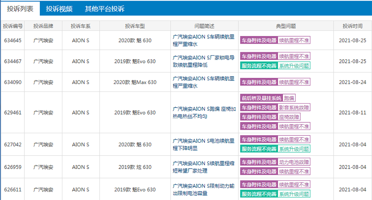Image resolution: width=372 pixels, height=200 pixels.
Task: Click 服务流程不完善 tag in complaint 626611 row
Action: click(259, 194)
